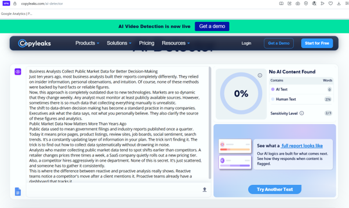Click the Copyleaks logo
This screenshot has width=349, height=208.
(35, 43)
